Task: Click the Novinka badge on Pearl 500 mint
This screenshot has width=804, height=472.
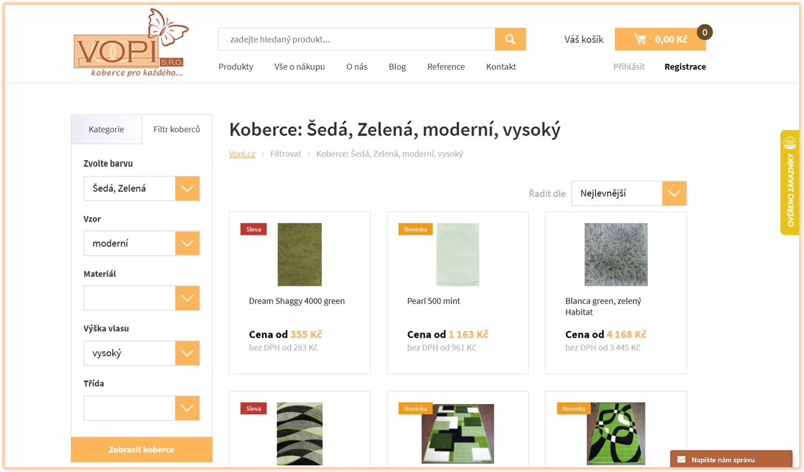Action: tap(415, 229)
